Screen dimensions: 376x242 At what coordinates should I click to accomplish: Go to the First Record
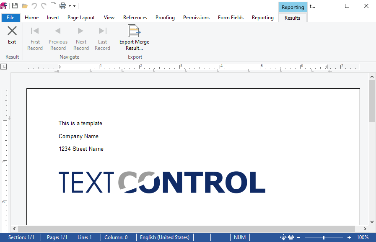coord(35,39)
